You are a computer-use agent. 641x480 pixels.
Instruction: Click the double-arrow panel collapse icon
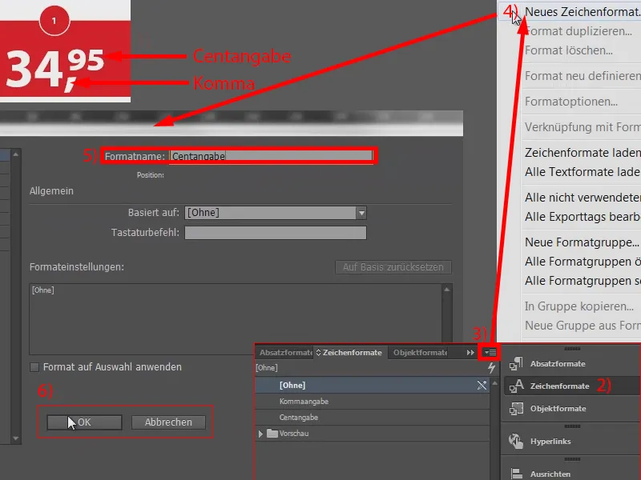pos(470,352)
